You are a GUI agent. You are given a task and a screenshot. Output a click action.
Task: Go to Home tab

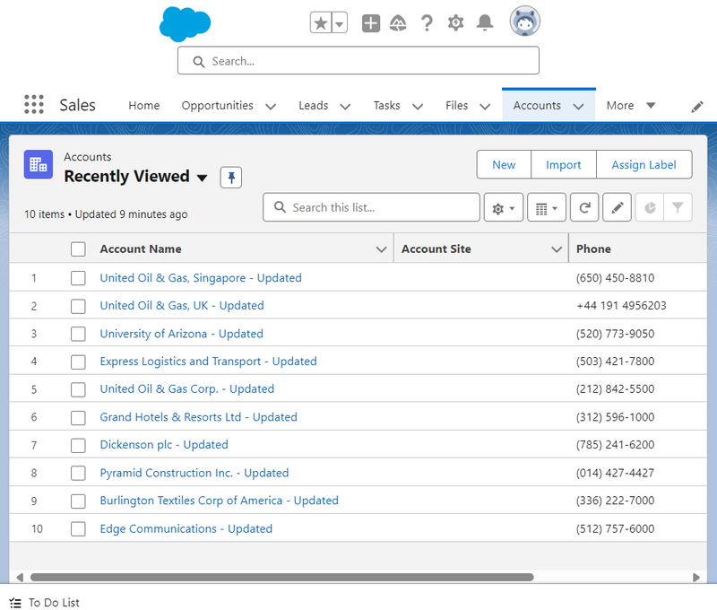(144, 106)
